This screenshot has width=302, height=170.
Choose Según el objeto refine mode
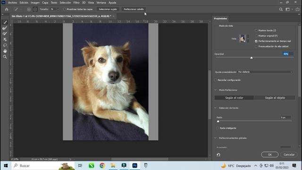[x=275, y=98]
